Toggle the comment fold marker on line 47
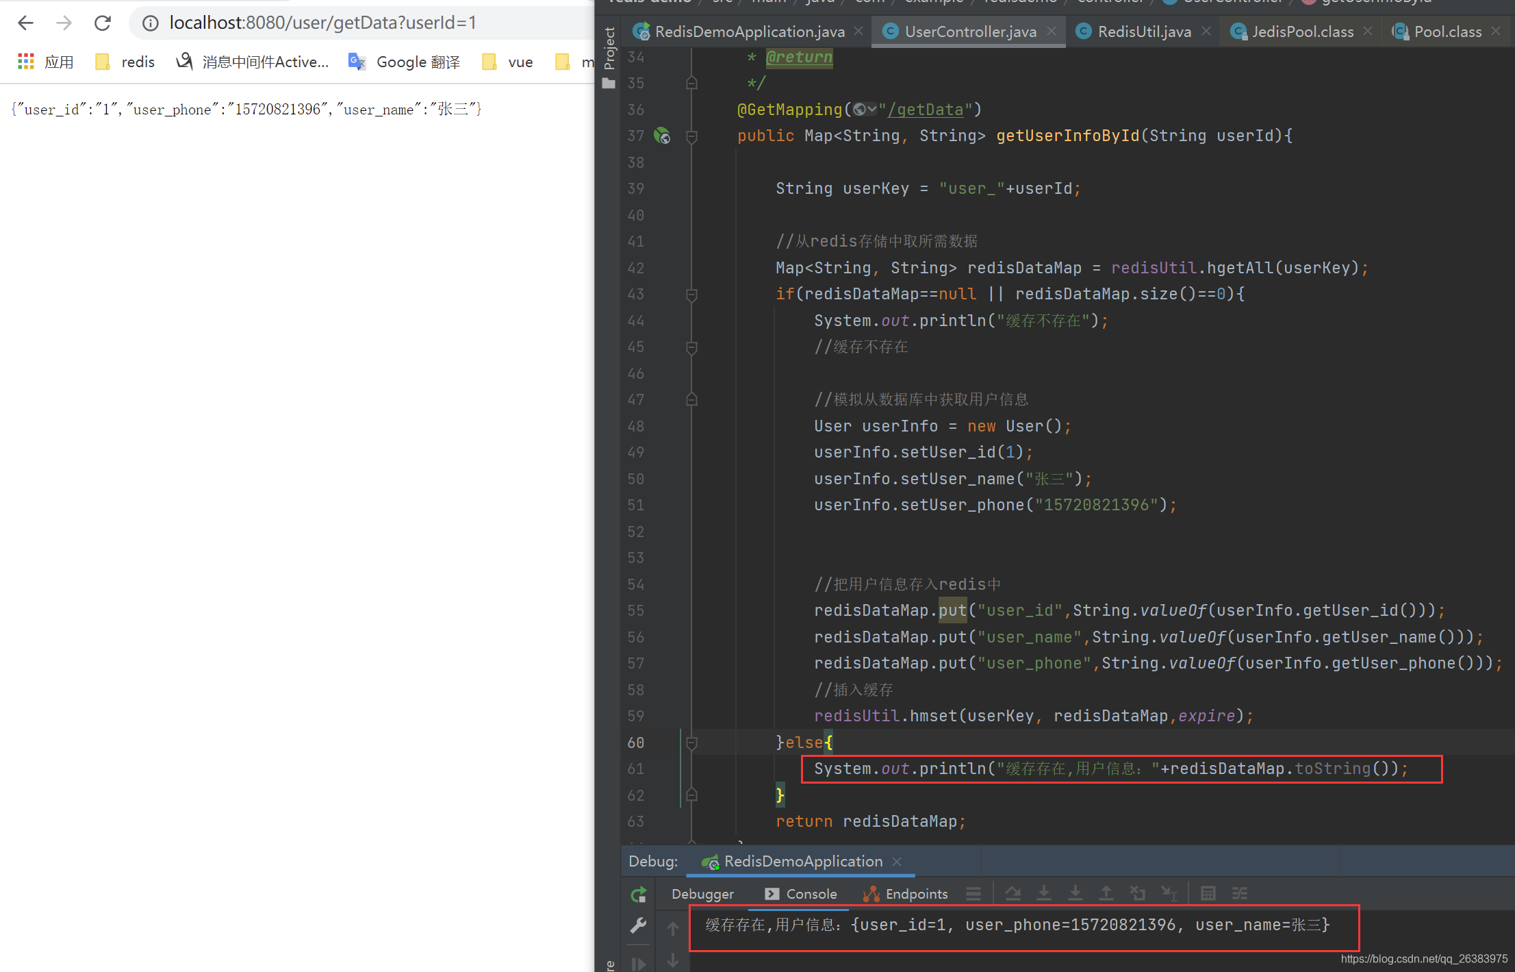This screenshot has width=1515, height=972. click(x=691, y=399)
